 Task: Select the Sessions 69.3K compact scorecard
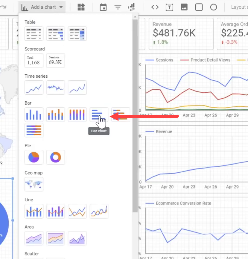coord(56,60)
